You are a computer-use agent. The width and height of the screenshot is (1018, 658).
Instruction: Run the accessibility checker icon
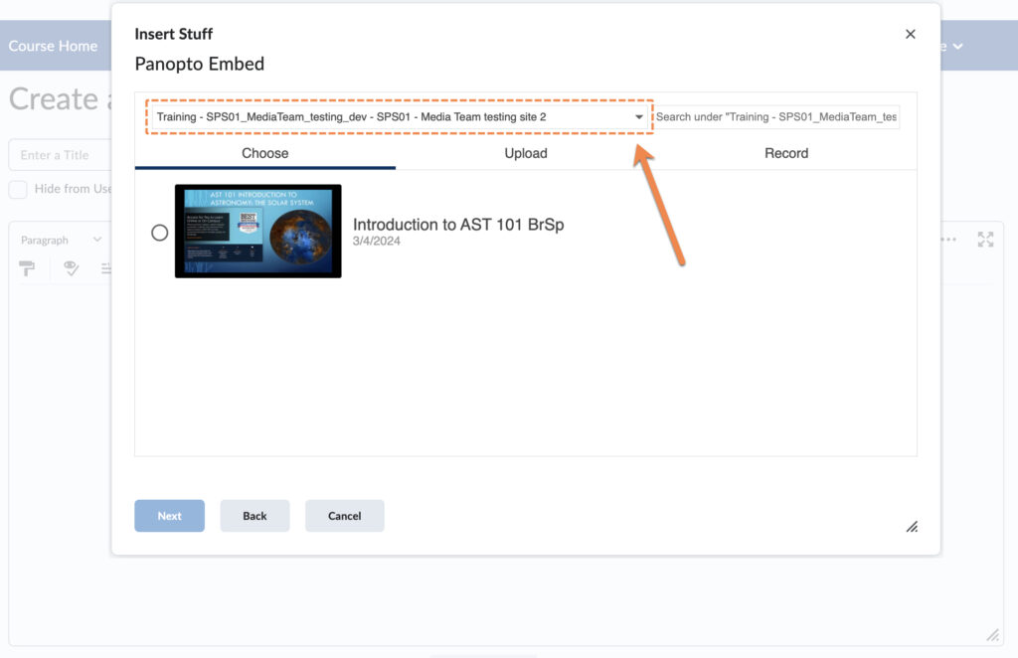click(71, 268)
